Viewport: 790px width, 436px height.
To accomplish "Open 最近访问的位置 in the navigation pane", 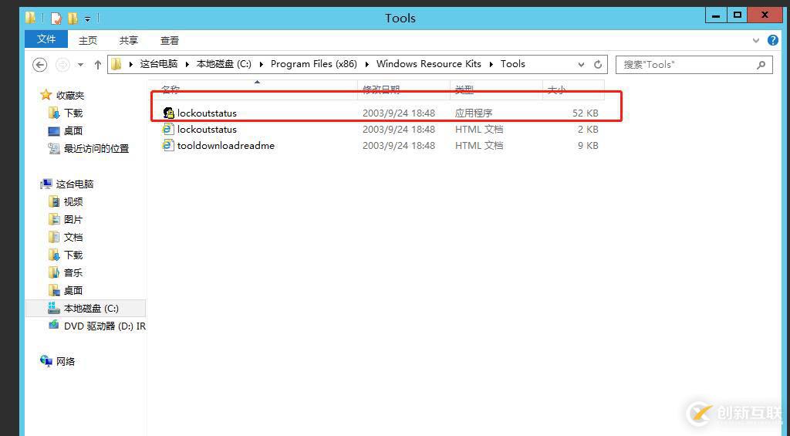I will point(96,148).
